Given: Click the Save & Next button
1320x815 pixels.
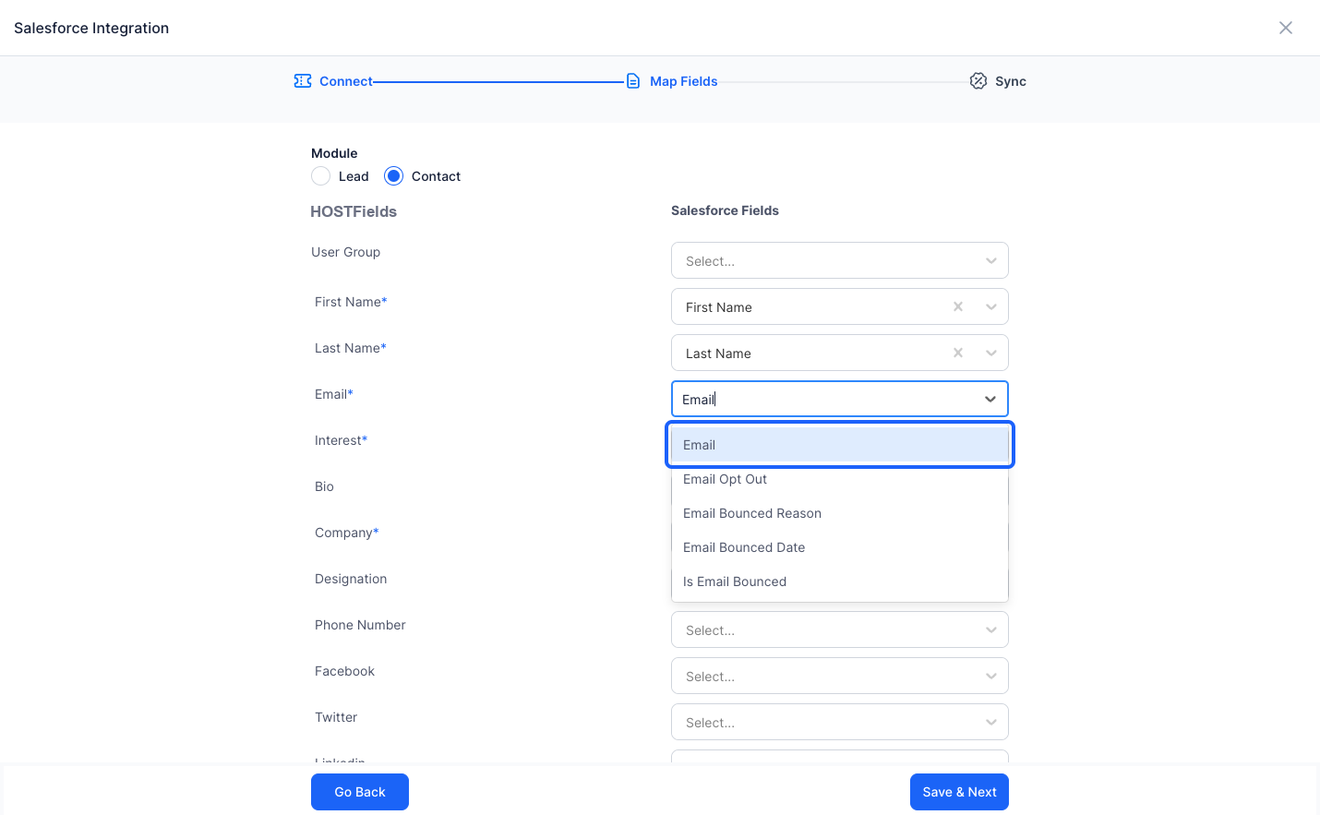Looking at the screenshot, I should [x=959, y=792].
